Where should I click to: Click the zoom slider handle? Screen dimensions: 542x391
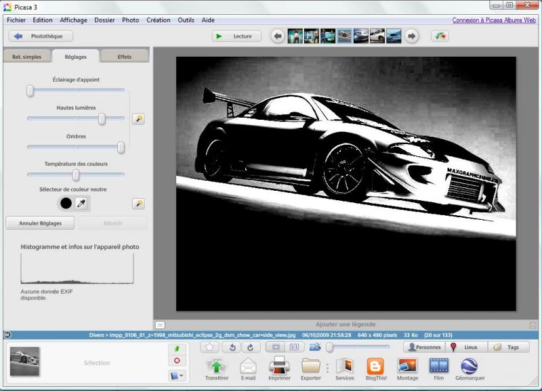(x=330, y=347)
